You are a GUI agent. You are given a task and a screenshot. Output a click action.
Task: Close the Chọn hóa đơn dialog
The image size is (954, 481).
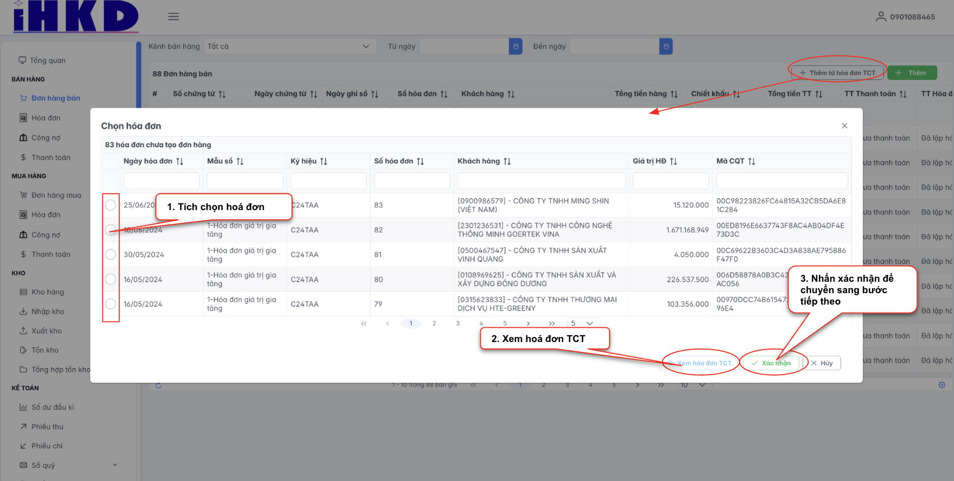(x=844, y=126)
